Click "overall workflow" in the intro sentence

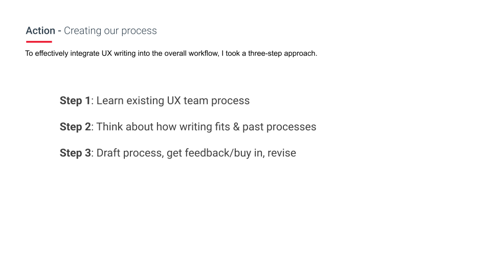(x=191, y=53)
